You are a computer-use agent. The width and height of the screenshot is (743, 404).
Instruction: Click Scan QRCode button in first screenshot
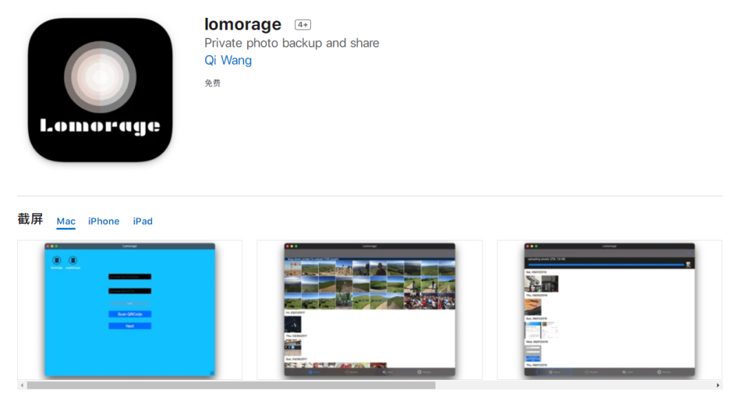tap(130, 314)
